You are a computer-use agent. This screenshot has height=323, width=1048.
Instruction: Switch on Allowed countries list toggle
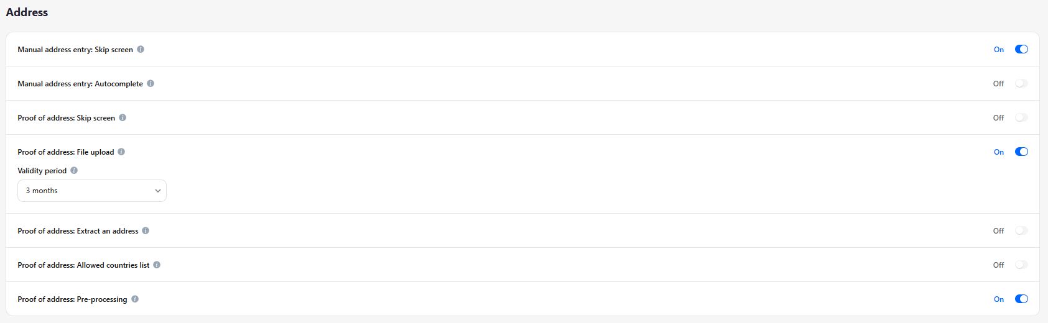[x=1021, y=265]
